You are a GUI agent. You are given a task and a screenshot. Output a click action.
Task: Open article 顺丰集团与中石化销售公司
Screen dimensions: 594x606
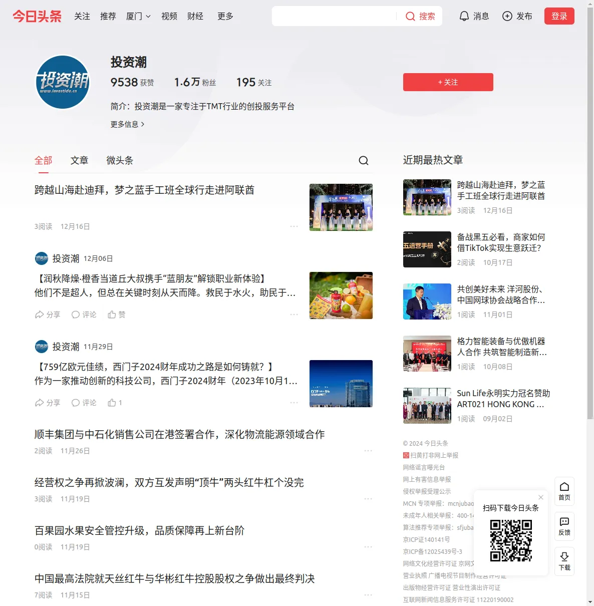tap(180, 434)
